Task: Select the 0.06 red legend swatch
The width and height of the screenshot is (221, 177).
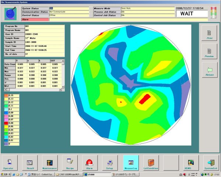Action: tap(6, 123)
